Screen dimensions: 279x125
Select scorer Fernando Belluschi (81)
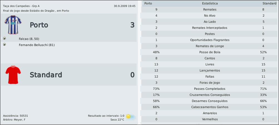coord(37,45)
